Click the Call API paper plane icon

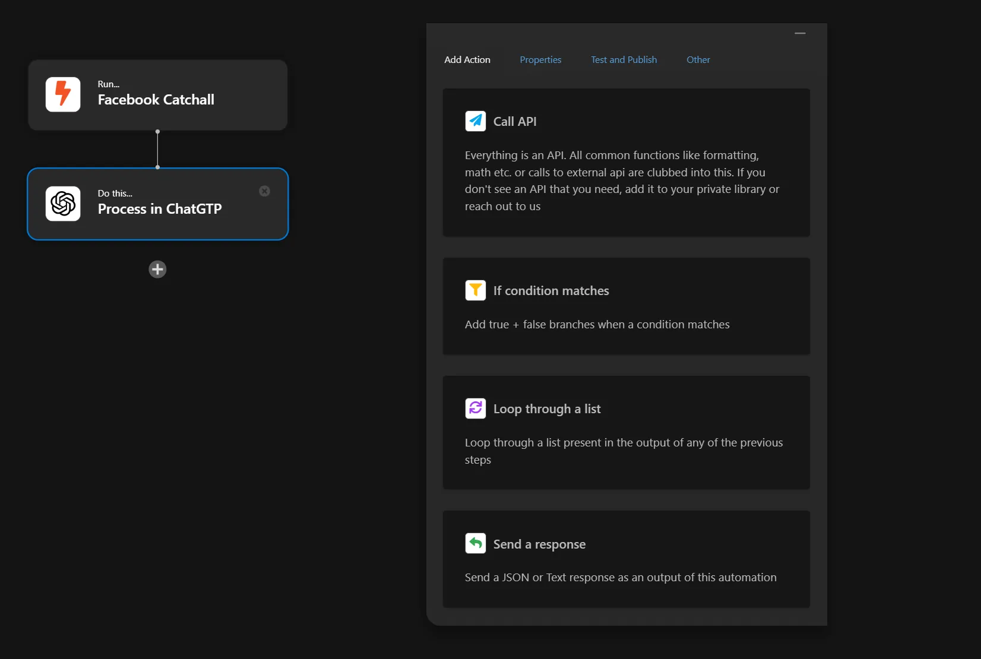[476, 121]
